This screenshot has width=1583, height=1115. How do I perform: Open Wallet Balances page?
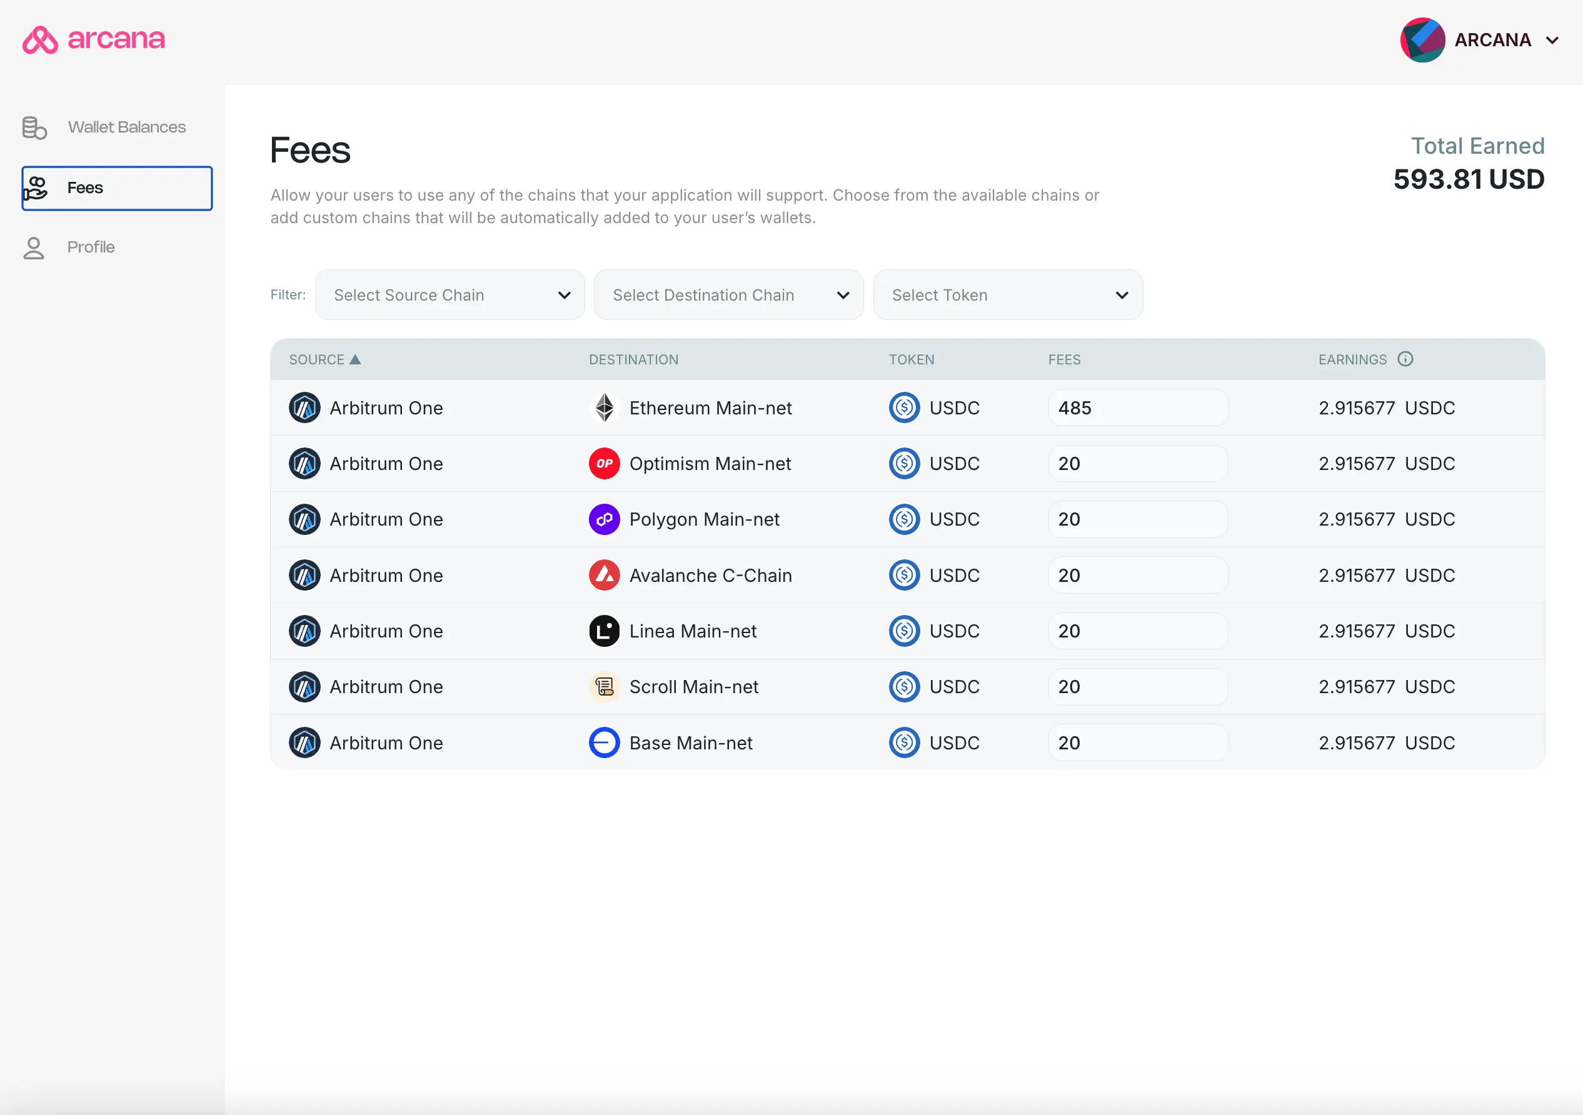pos(117,127)
